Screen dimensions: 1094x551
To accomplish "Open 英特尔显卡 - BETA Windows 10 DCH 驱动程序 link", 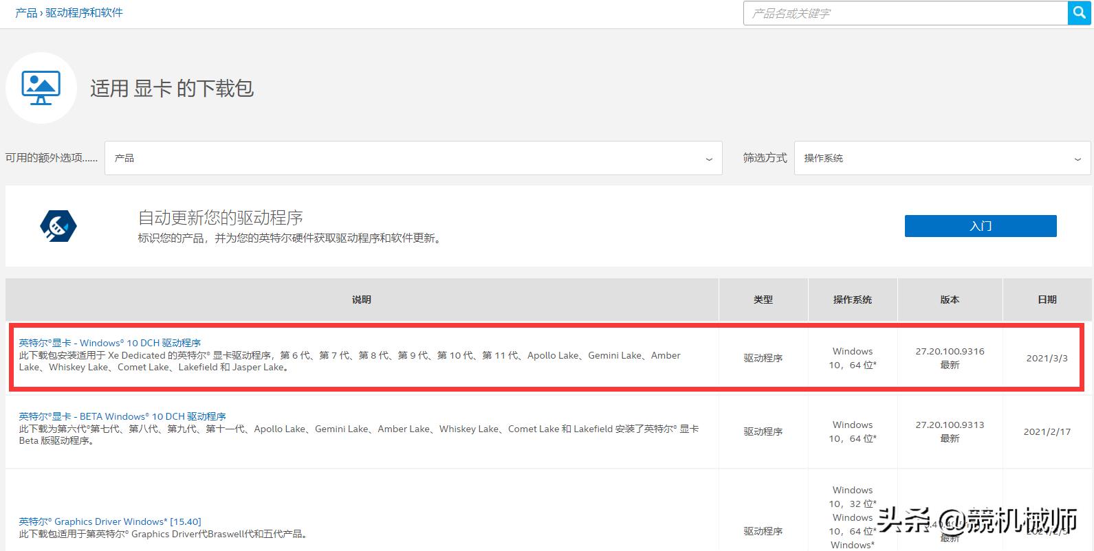I will coord(122,416).
